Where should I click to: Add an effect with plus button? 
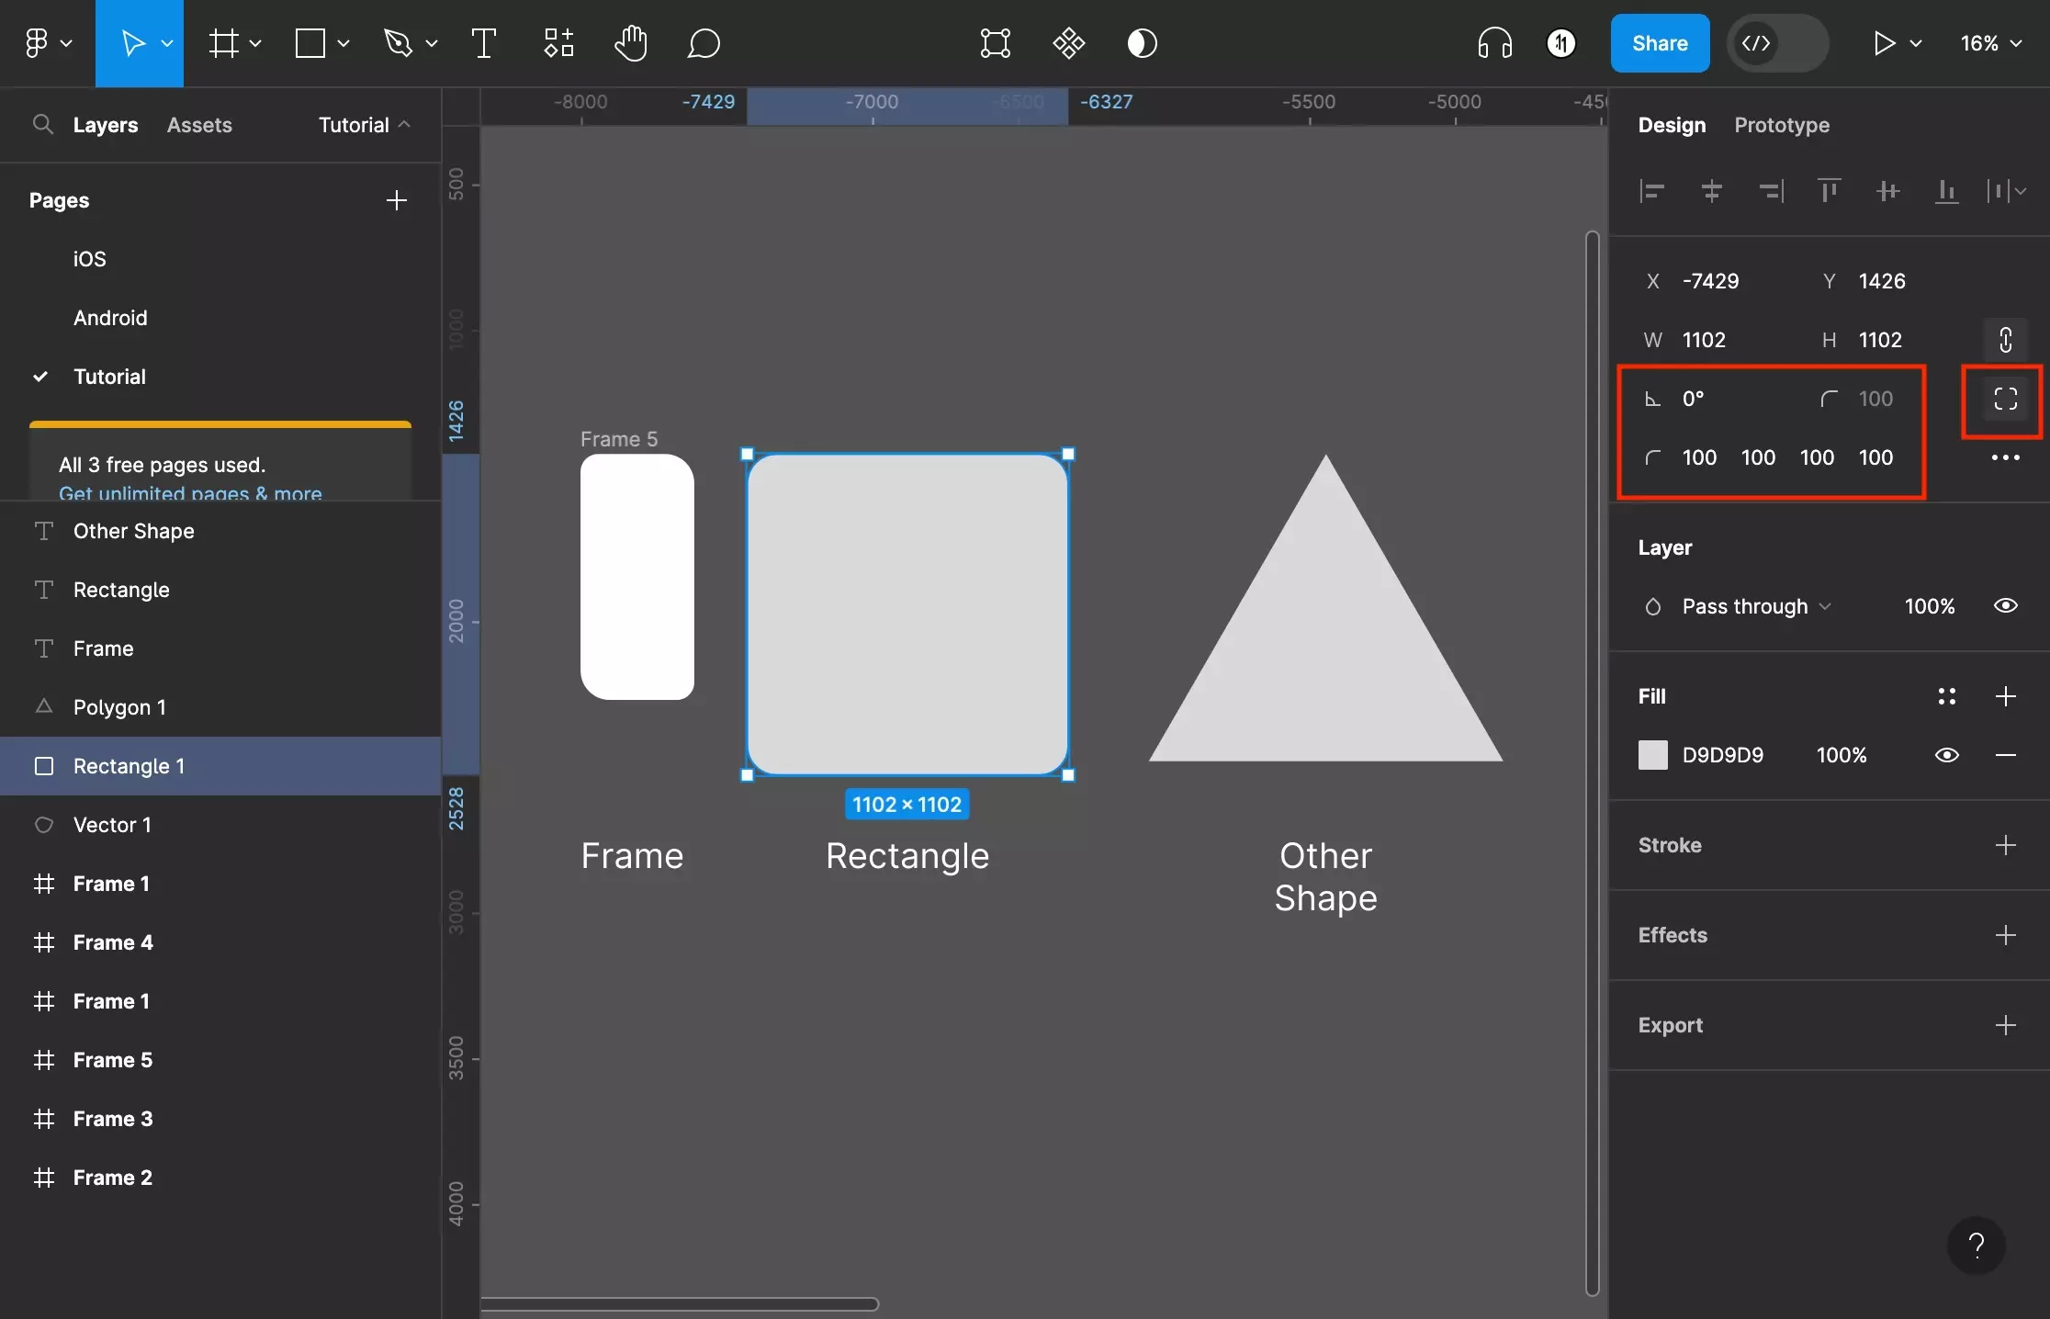coord(2005,935)
